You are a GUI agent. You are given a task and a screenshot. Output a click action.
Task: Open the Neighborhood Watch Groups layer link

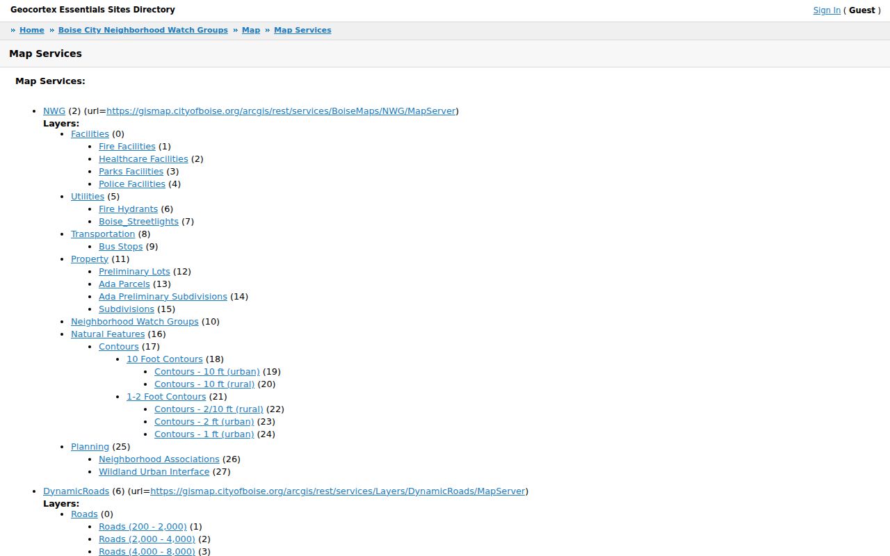135,322
